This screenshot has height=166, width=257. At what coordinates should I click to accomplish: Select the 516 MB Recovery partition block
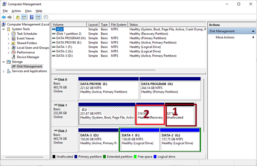pos(150,114)
